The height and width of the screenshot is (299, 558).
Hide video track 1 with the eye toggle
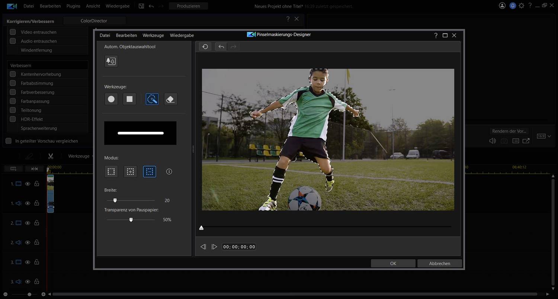coord(28,183)
